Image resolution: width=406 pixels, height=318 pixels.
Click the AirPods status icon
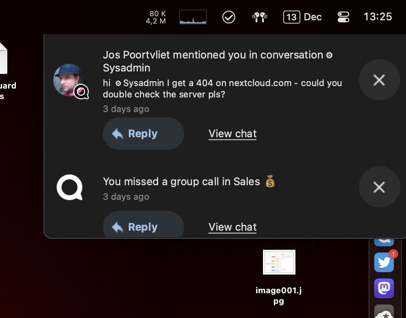point(259,17)
